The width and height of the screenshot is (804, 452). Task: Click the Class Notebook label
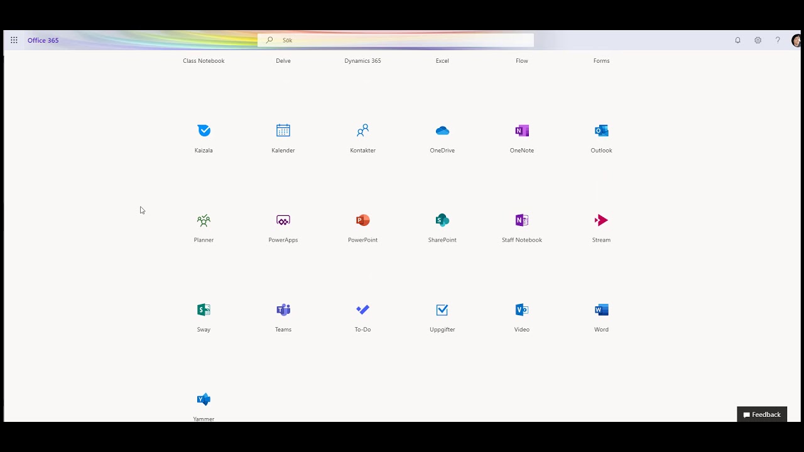tap(204, 61)
